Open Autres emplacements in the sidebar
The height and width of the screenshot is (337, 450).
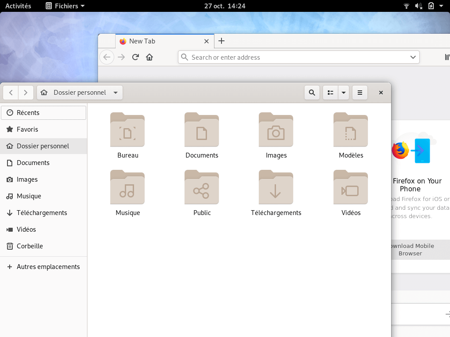[44, 266]
